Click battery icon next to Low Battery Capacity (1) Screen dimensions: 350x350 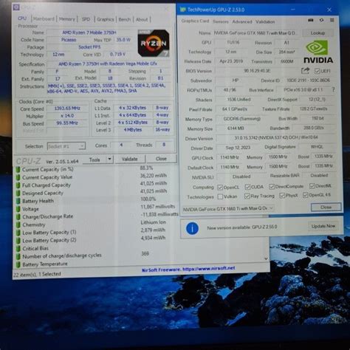(x=18, y=233)
